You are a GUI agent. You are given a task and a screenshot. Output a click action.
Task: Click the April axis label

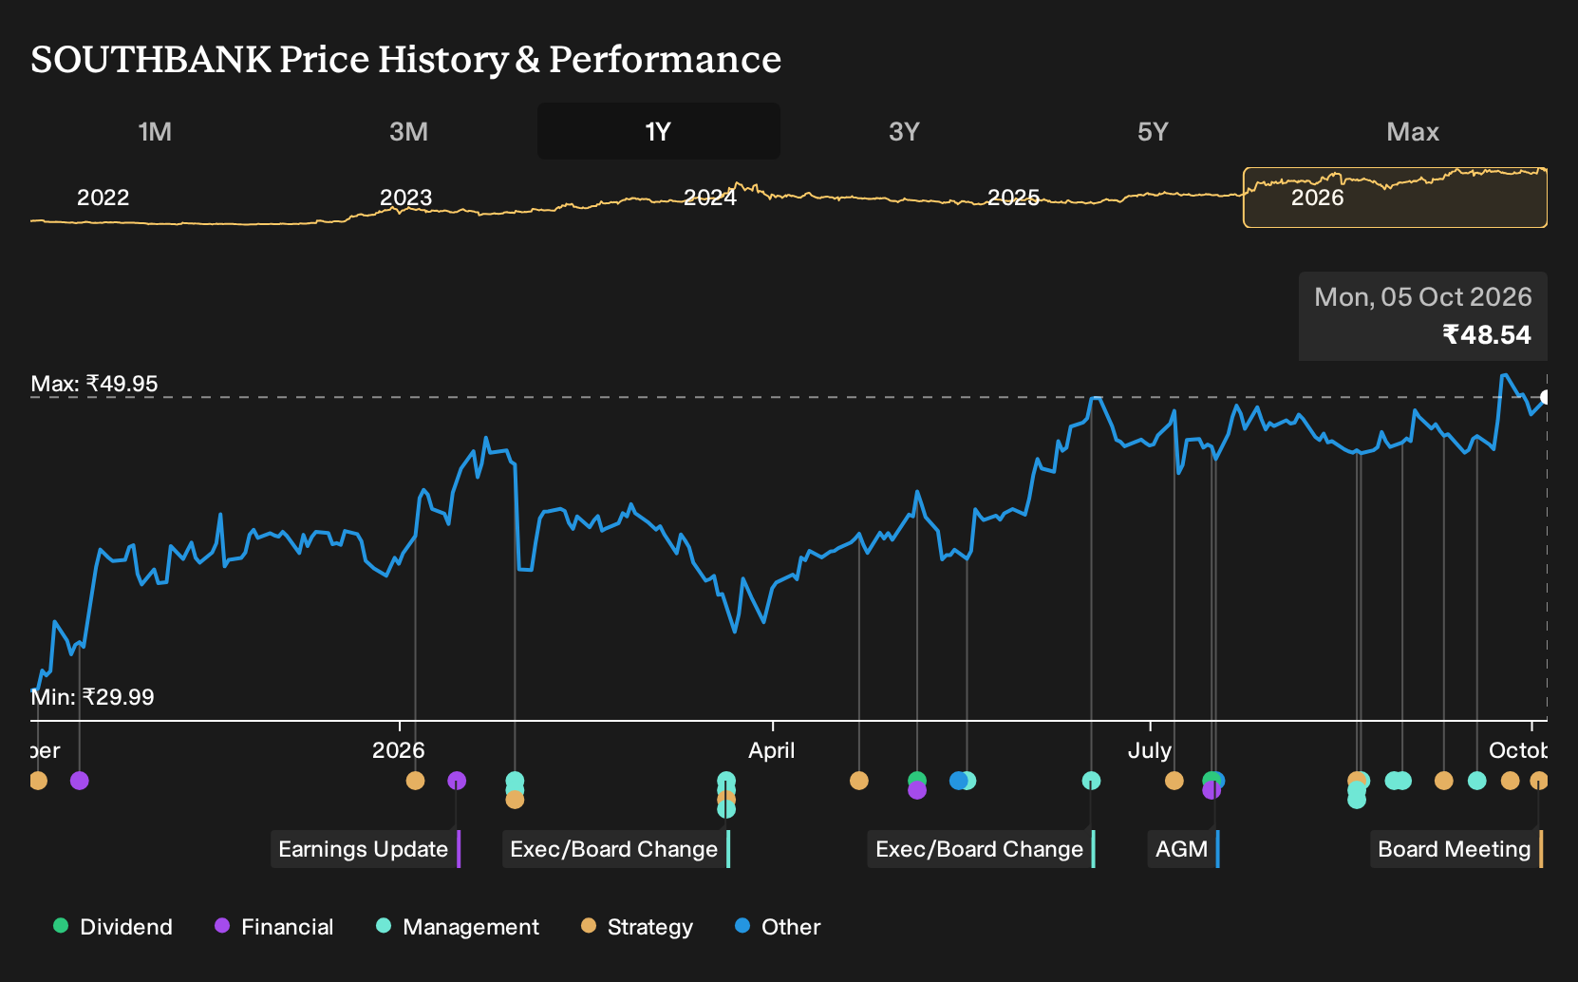click(772, 750)
